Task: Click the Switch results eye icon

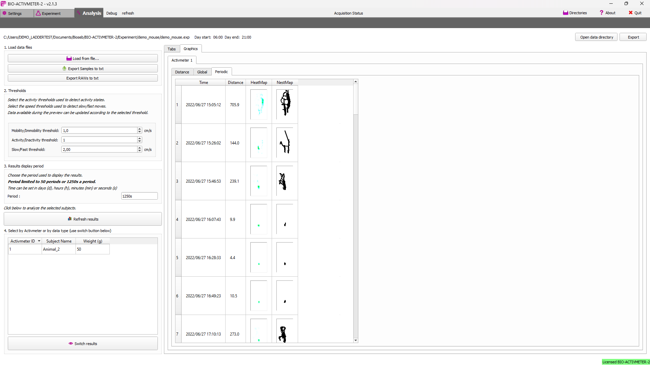Action: tap(71, 343)
